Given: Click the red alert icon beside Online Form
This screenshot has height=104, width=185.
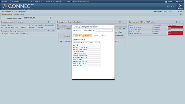Looking at the screenshot, I should [x=61, y=41].
